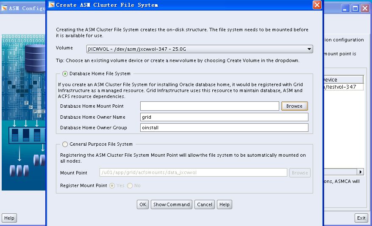Select Database Home File System radio button

coord(65,74)
